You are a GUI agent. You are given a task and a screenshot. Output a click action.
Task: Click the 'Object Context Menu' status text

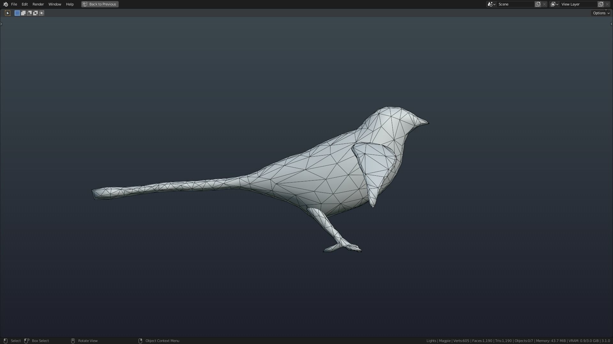(x=162, y=341)
